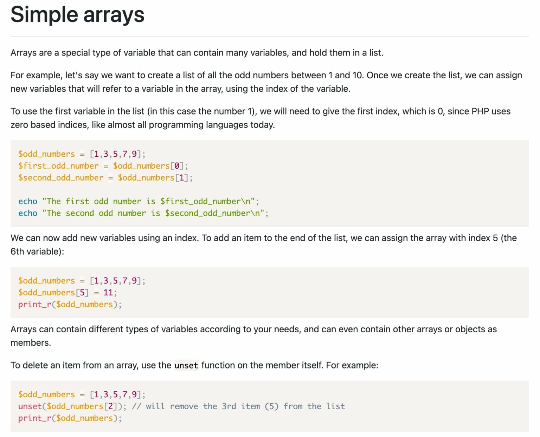The height and width of the screenshot is (437, 540).
Task: Click the "$odd_numbers[5] = 11;" code line
Action: coord(67,293)
